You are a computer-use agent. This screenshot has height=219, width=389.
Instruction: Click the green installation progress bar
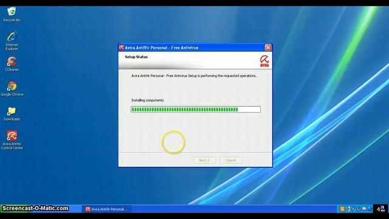[x=196, y=109]
